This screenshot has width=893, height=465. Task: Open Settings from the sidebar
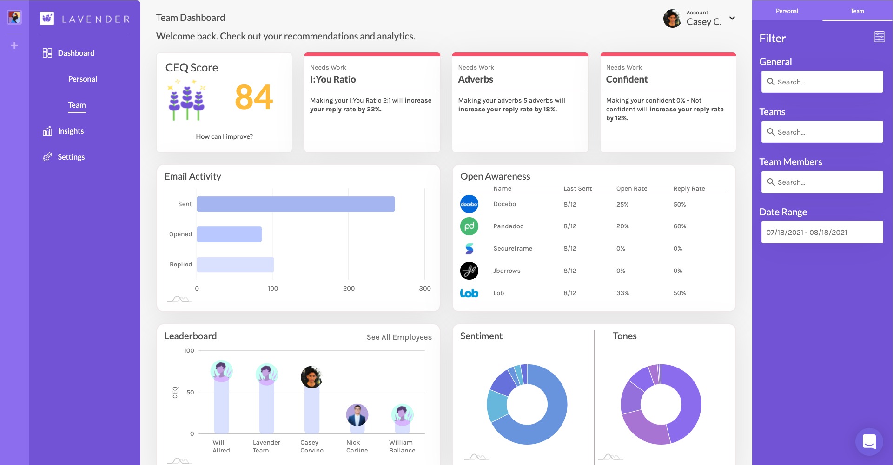coord(71,157)
